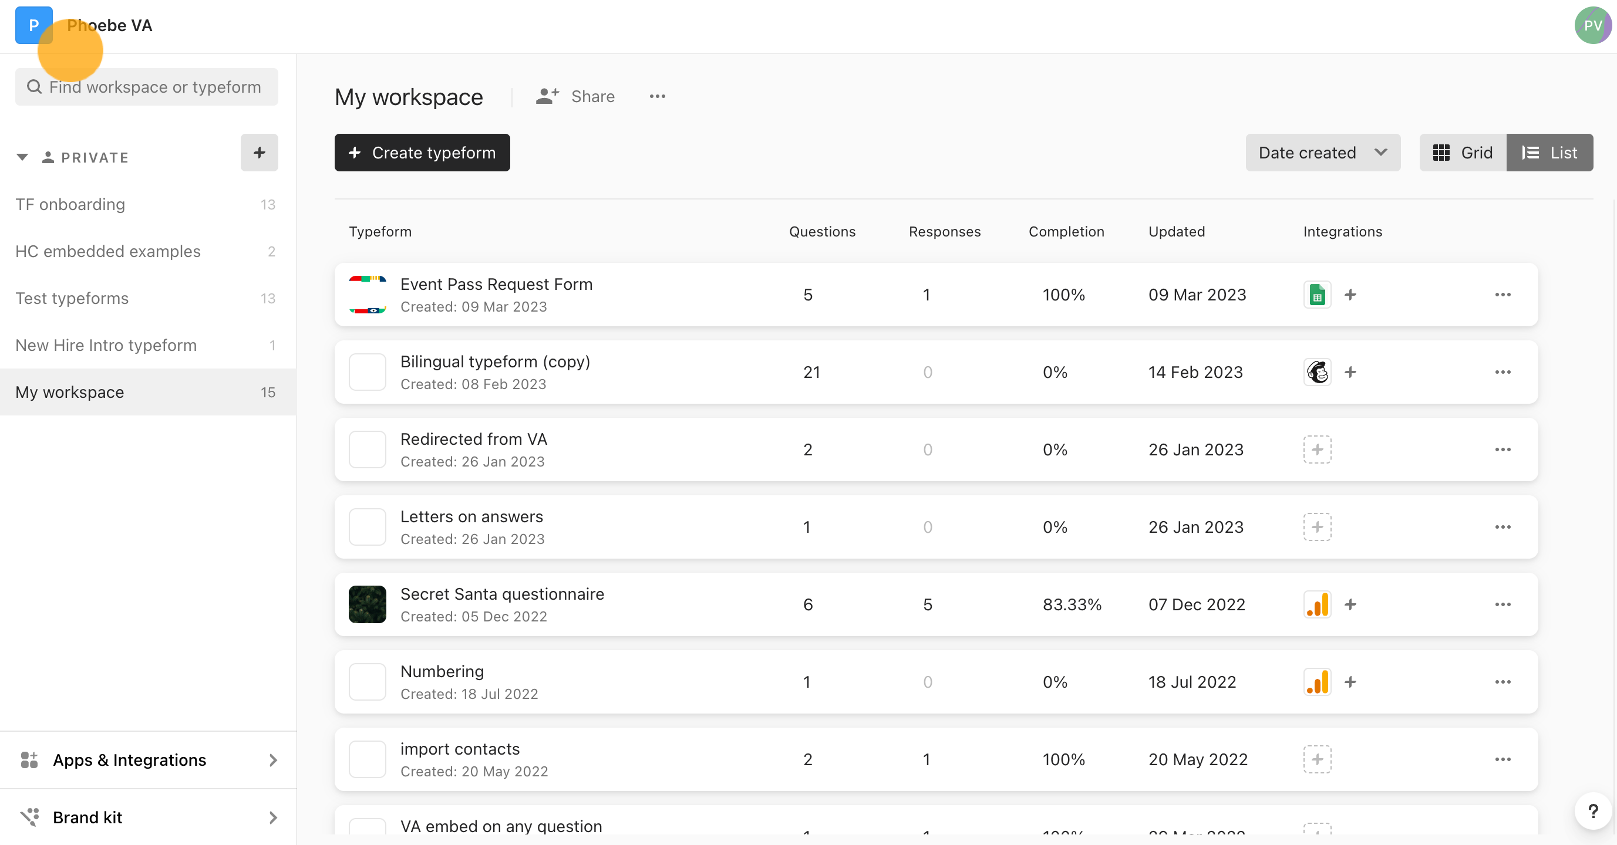Select TF onboarding workspace
This screenshot has width=1617, height=845.
pos(148,205)
